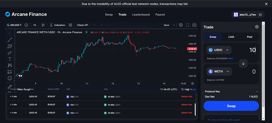Take a chart snapshot with camera icon
The height and width of the screenshot is (123, 272).
pyautogui.click(x=194, y=25)
